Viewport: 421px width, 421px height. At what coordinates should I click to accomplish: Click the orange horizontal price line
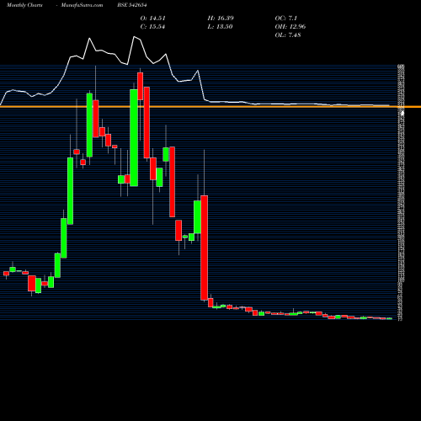click(x=210, y=107)
